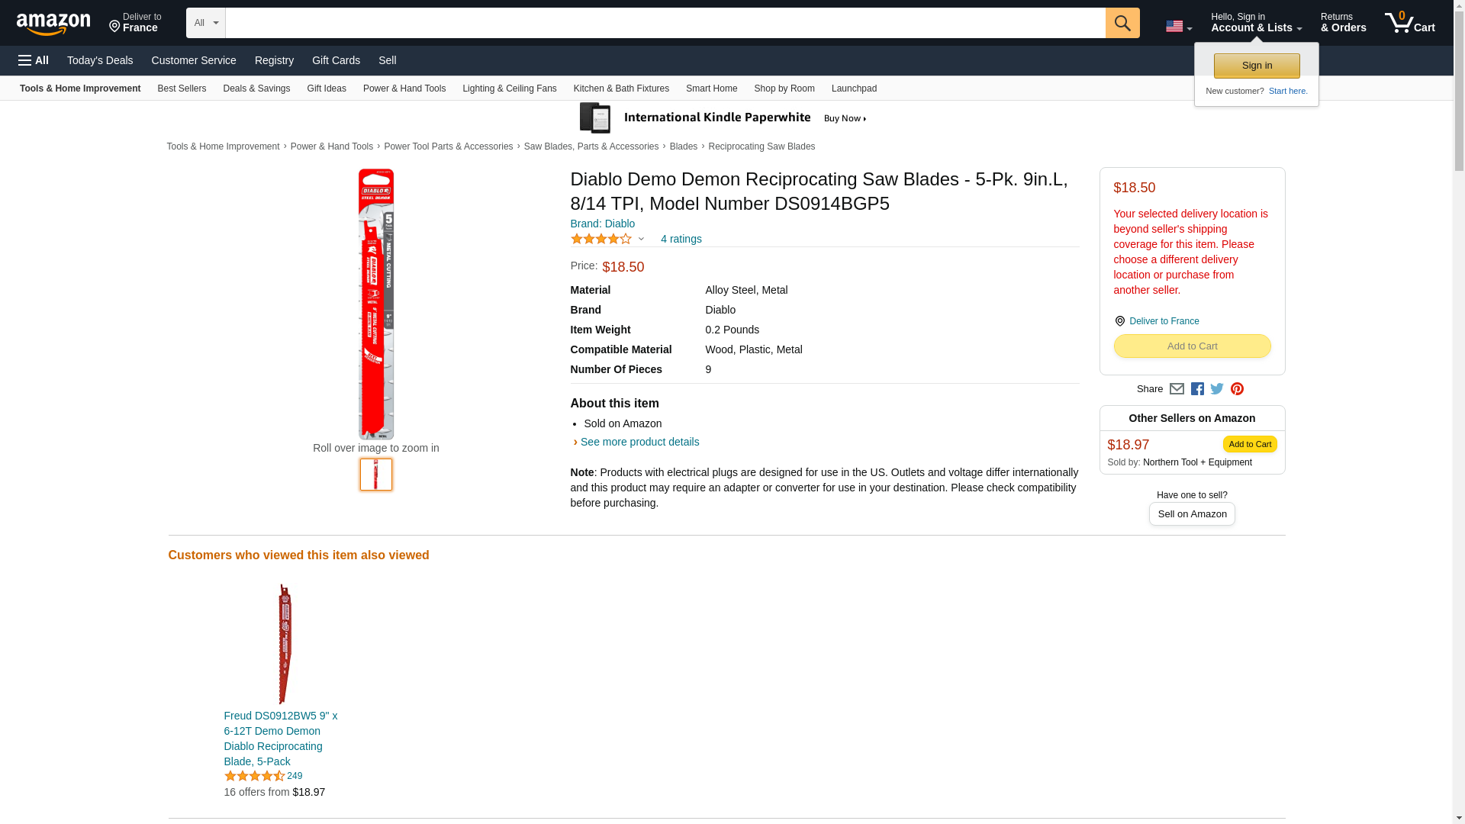Click the search magnifier button
The image size is (1465, 824).
pos(1122,23)
